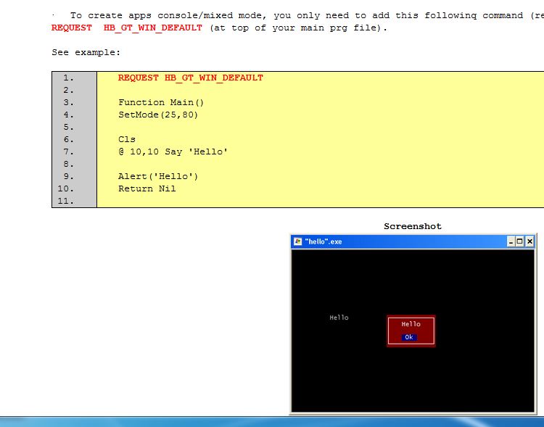The image size is (544, 427).
Task: Click the Ok button in alert box
Action: click(x=409, y=337)
